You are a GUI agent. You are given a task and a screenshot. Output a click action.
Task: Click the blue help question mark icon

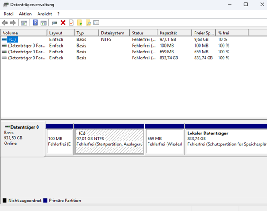pyautogui.click(x=35, y=23)
